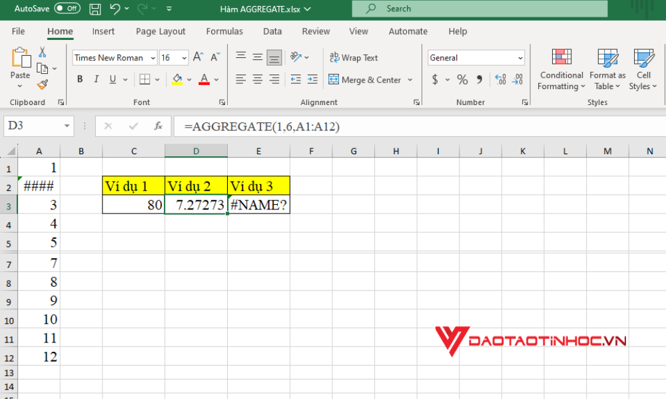Click the Insert Function fx button
The height and width of the screenshot is (399, 666).
click(159, 126)
